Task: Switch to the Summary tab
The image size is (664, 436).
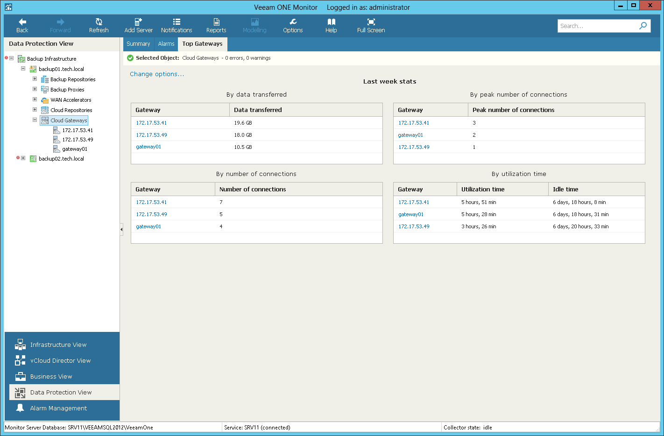Action: tap(138, 44)
